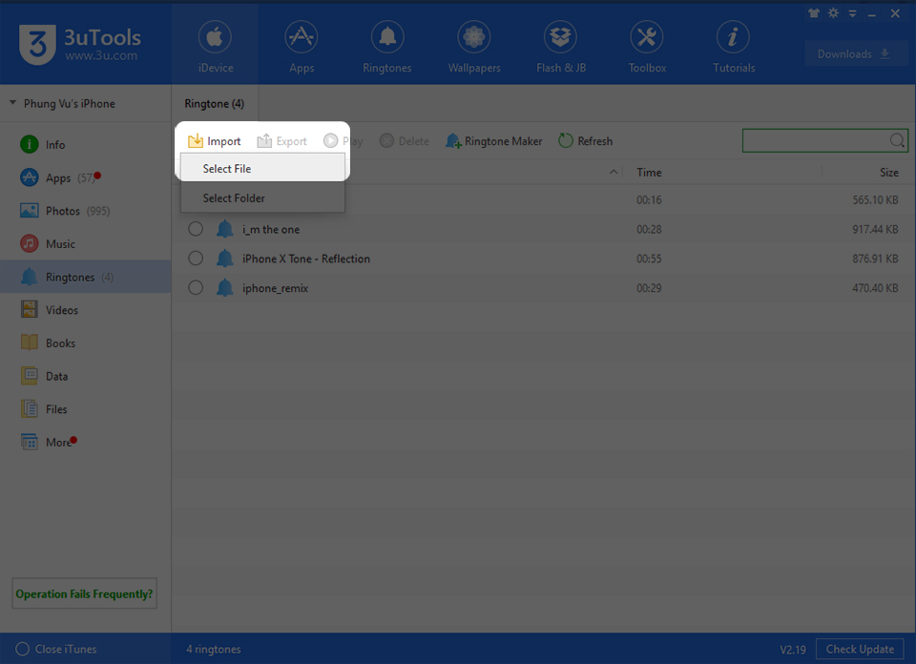Select the 'iPhone X Tone - Reflection' radio button
This screenshot has height=664, width=916.
tap(196, 259)
